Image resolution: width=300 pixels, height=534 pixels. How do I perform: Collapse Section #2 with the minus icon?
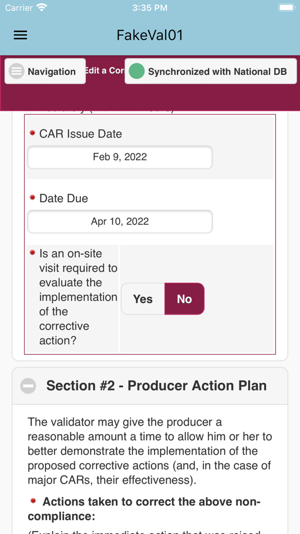coord(28,386)
